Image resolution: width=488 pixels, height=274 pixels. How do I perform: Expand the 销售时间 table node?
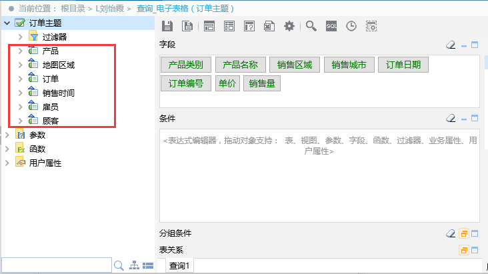coord(21,93)
